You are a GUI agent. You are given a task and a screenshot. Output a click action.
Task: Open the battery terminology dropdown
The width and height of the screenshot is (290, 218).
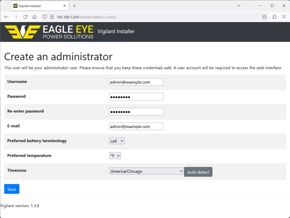(x=117, y=141)
